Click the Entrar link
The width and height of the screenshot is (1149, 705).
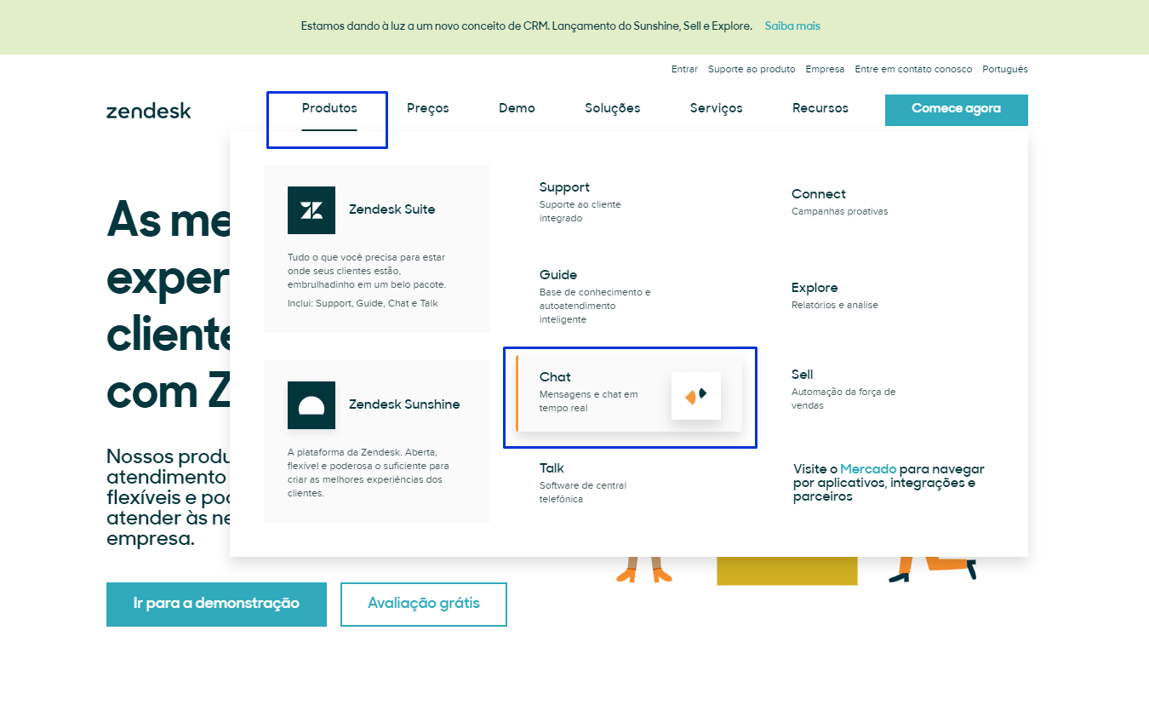click(684, 69)
